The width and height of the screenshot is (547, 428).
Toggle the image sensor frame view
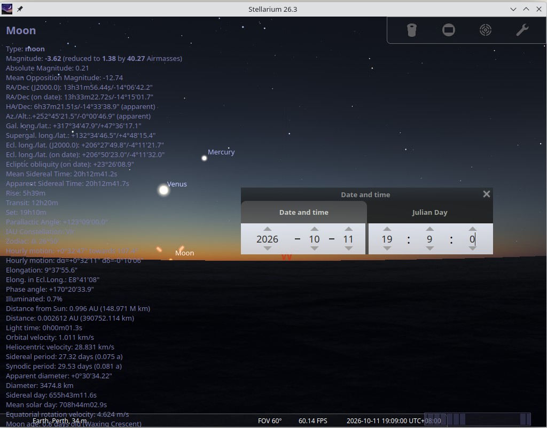pyautogui.click(x=449, y=30)
